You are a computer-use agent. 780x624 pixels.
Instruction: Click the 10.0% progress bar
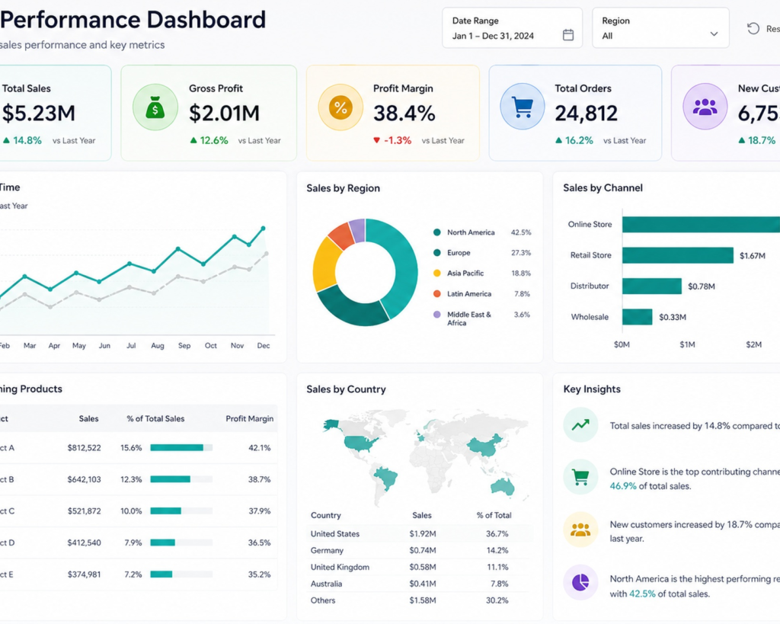tap(181, 510)
